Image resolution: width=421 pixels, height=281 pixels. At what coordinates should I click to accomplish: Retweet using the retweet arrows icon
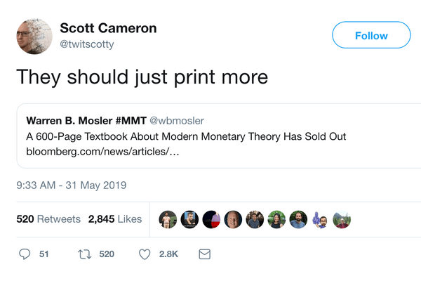coord(83,254)
